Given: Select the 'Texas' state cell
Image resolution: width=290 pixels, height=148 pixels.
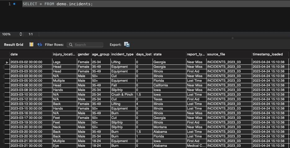Looking at the screenshot, I should (169, 99).
